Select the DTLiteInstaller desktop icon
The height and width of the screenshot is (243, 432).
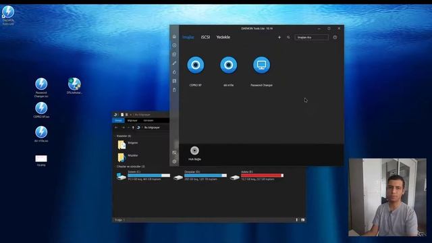click(x=74, y=86)
